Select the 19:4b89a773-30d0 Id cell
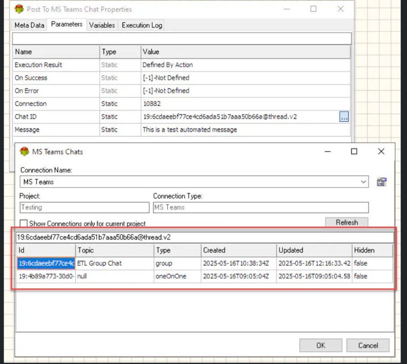This screenshot has width=407, height=364. pos(46,276)
